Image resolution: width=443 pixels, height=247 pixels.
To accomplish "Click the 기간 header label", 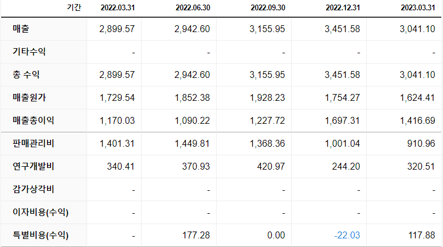I will tap(74, 7).
